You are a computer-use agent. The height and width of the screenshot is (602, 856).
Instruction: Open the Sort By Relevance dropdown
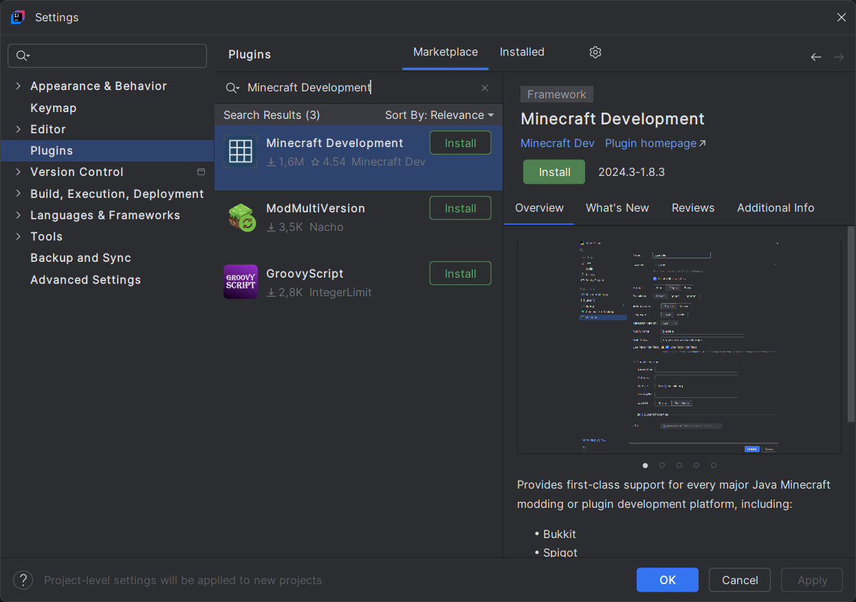[439, 115]
